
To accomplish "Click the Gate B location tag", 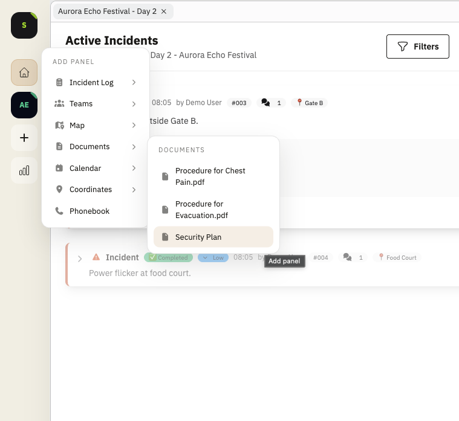I will (310, 103).
